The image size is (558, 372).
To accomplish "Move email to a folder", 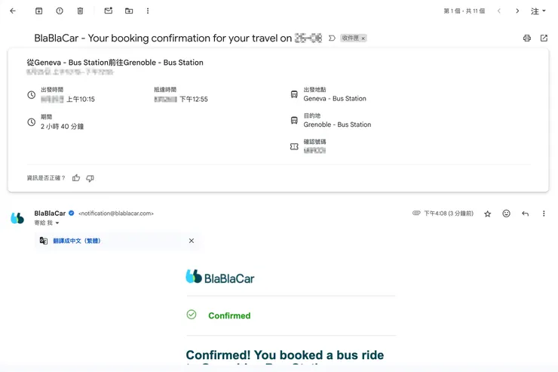I will pos(129,11).
